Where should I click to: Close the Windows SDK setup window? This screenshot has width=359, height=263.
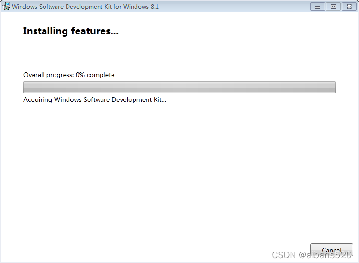click(349, 7)
